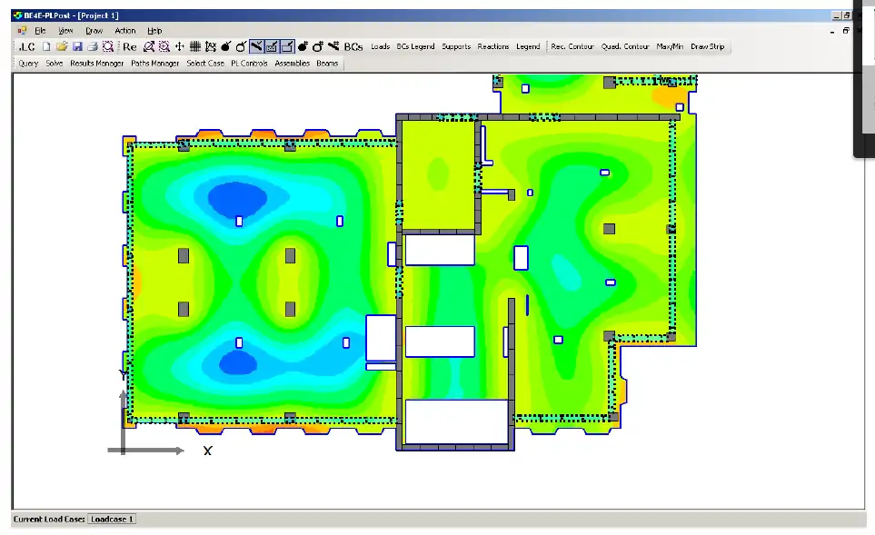The height and width of the screenshot is (535, 875).
Task: Open the Action menu
Action: click(x=125, y=31)
